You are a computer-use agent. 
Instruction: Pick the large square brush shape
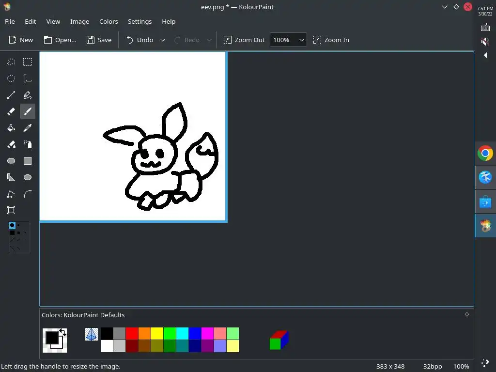12,232
